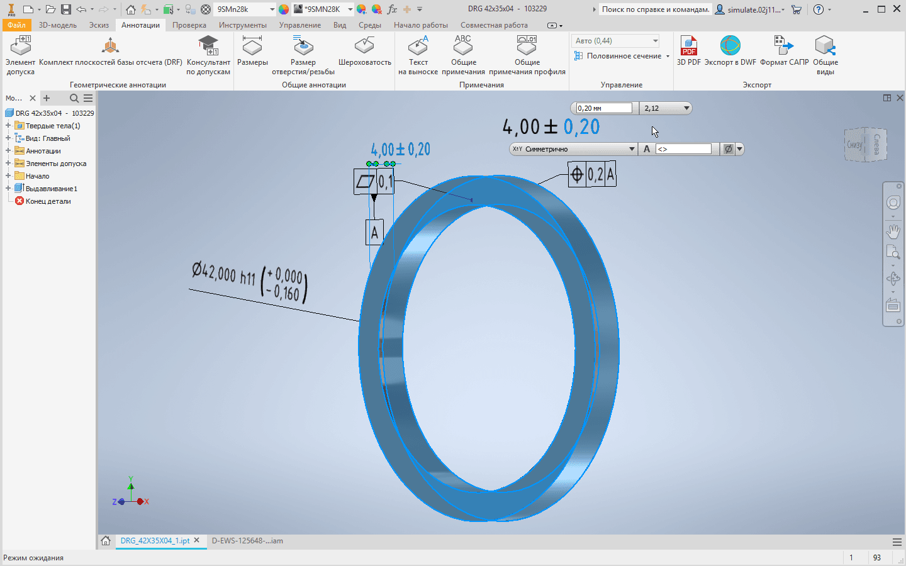The image size is (906, 566).
Task: Open the 2,12 precision dropdown
Action: [x=665, y=108]
